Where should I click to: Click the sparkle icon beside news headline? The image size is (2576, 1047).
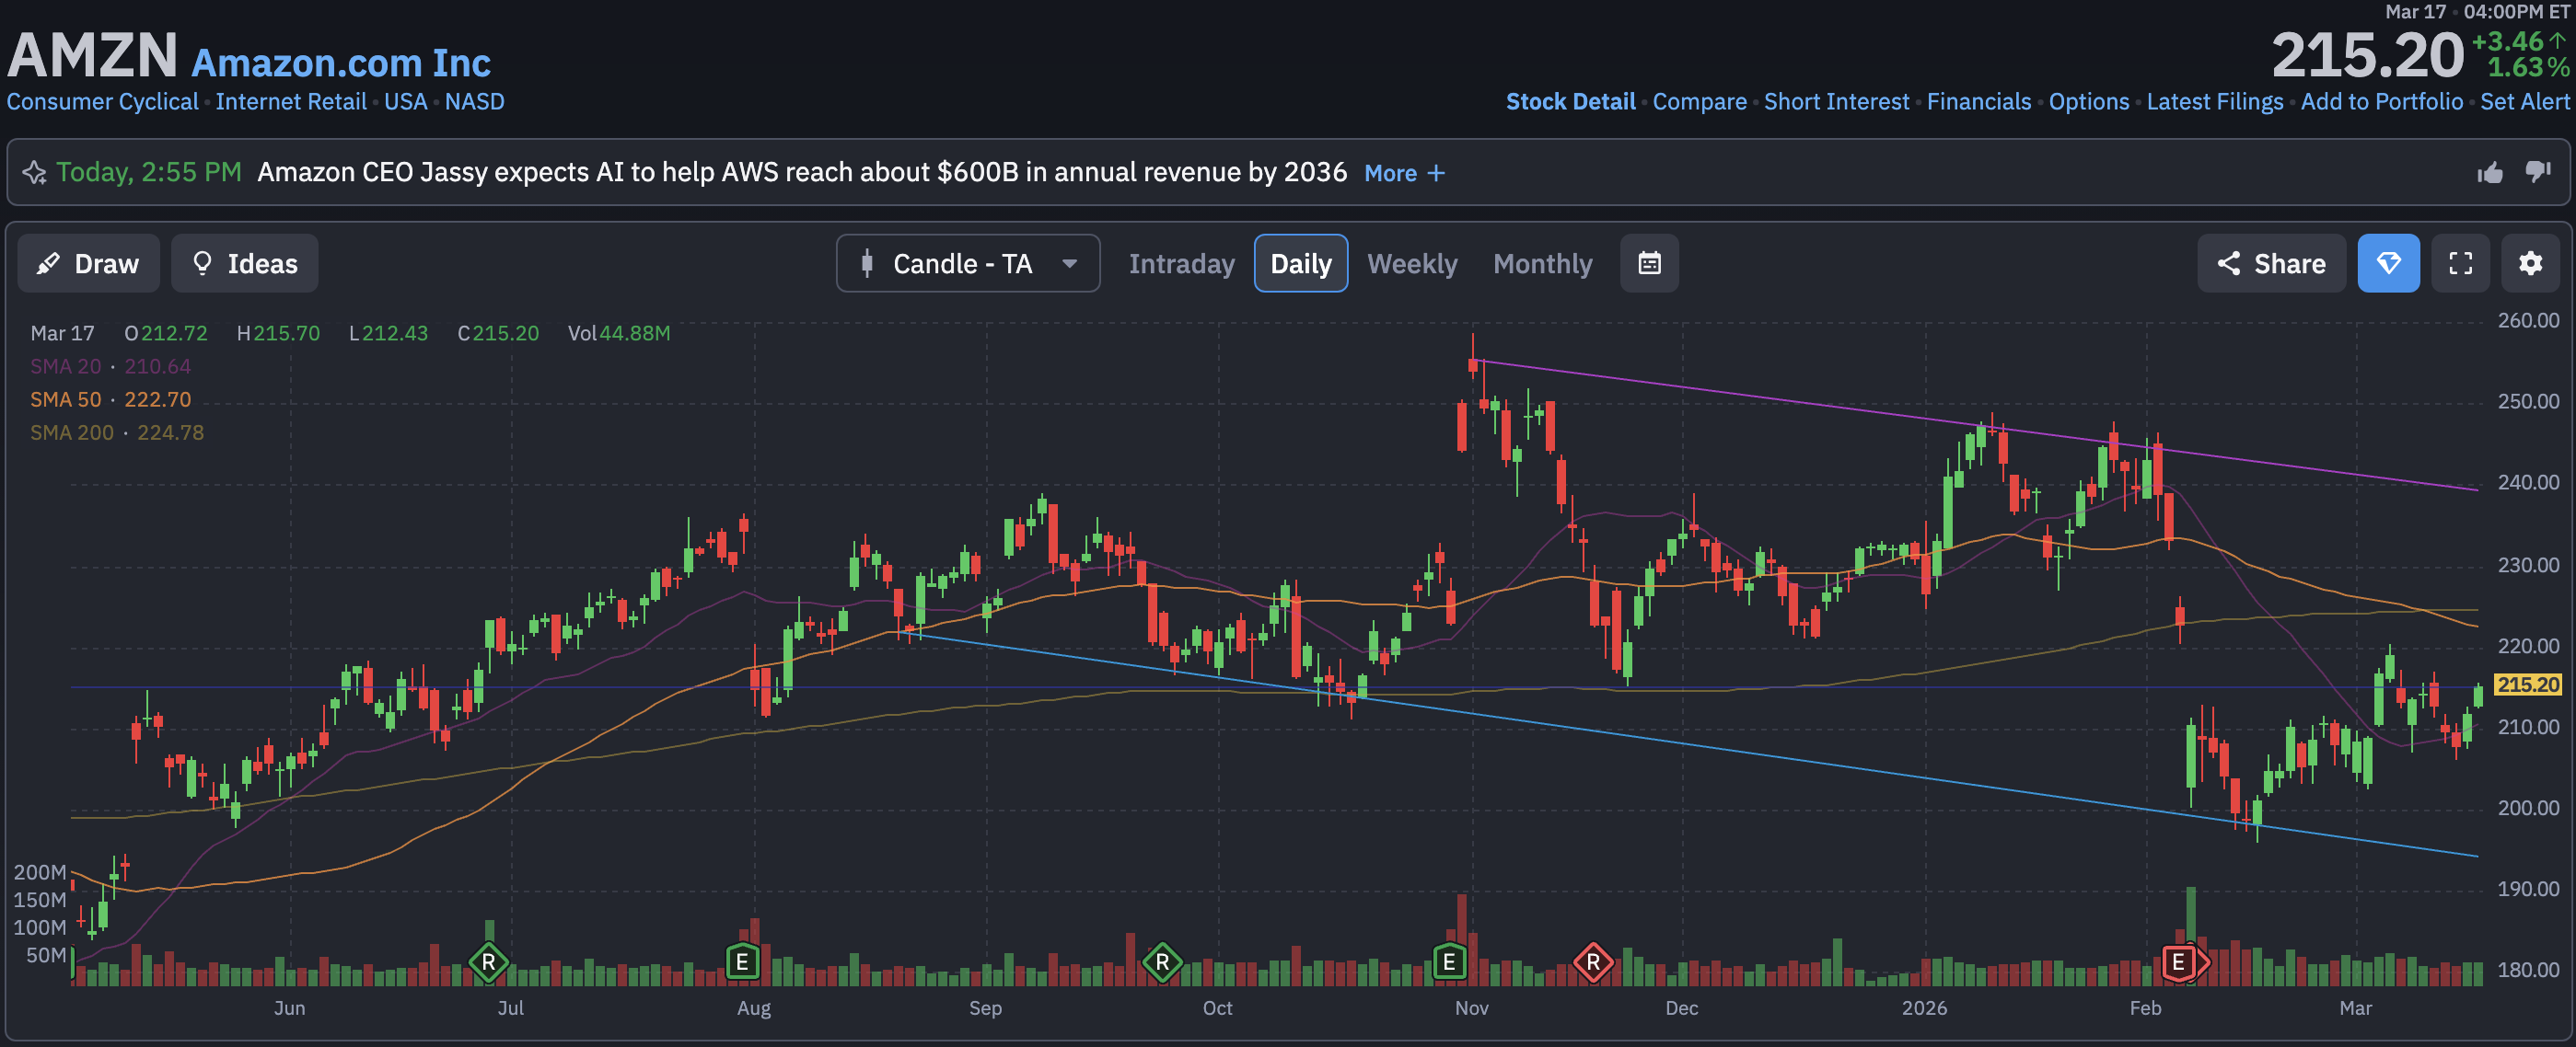[34, 173]
